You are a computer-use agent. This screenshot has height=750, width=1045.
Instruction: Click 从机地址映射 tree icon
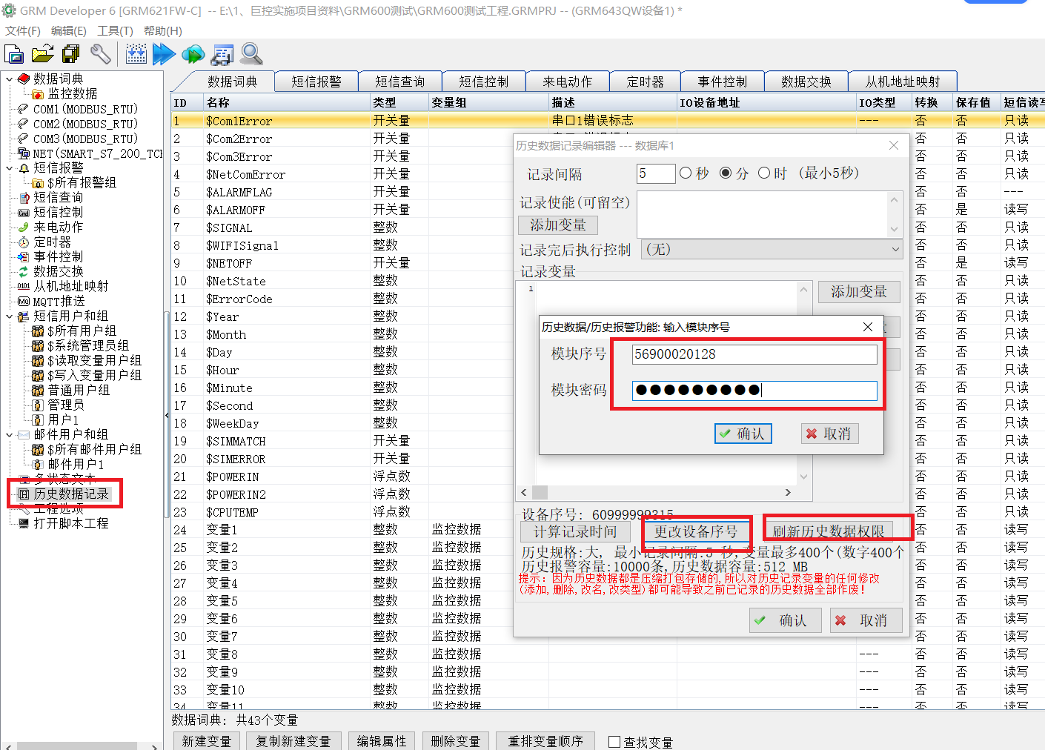pyautogui.click(x=24, y=287)
